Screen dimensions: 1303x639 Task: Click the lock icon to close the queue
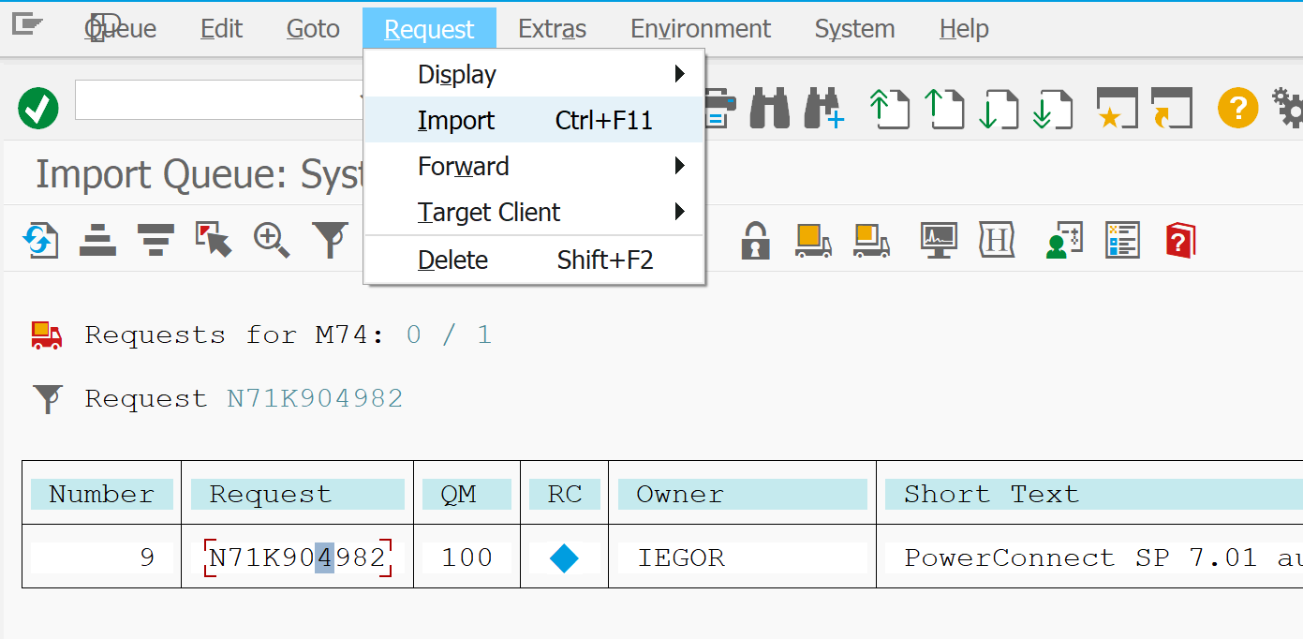pyautogui.click(x=755, y=241)
